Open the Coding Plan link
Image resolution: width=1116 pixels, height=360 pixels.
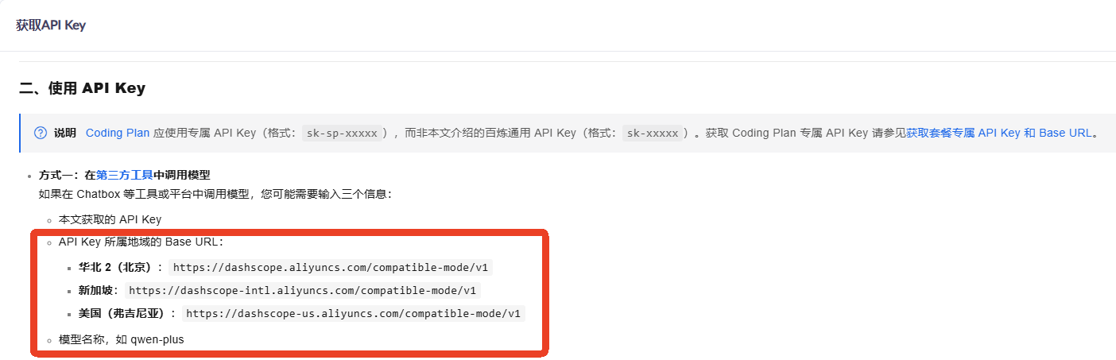tap(118, 133)
